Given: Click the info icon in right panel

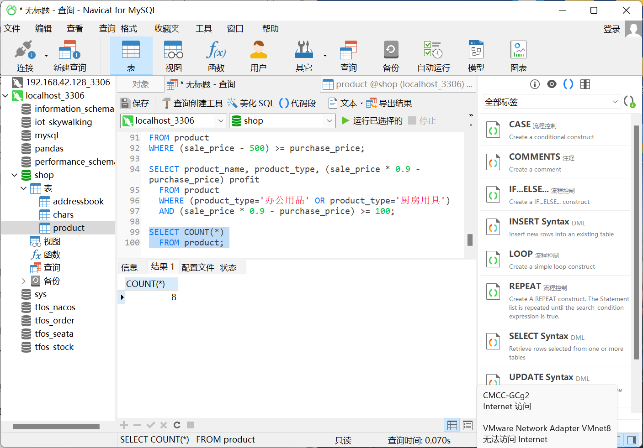Looking at the screenshot, I should click(535, 84).
